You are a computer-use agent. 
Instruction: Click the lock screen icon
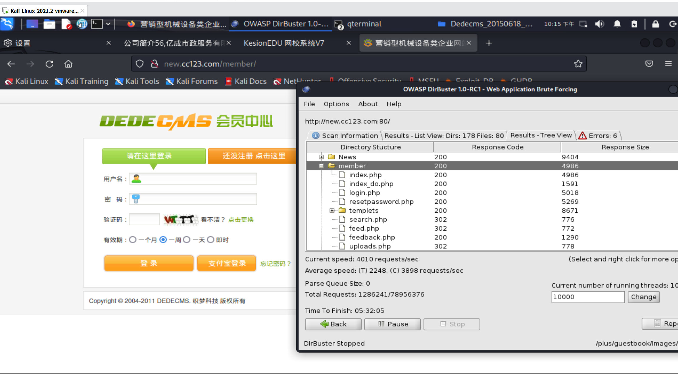point(655,24)
